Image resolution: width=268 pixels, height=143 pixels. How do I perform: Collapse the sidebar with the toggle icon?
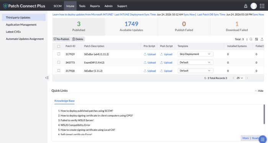point(47,78)
